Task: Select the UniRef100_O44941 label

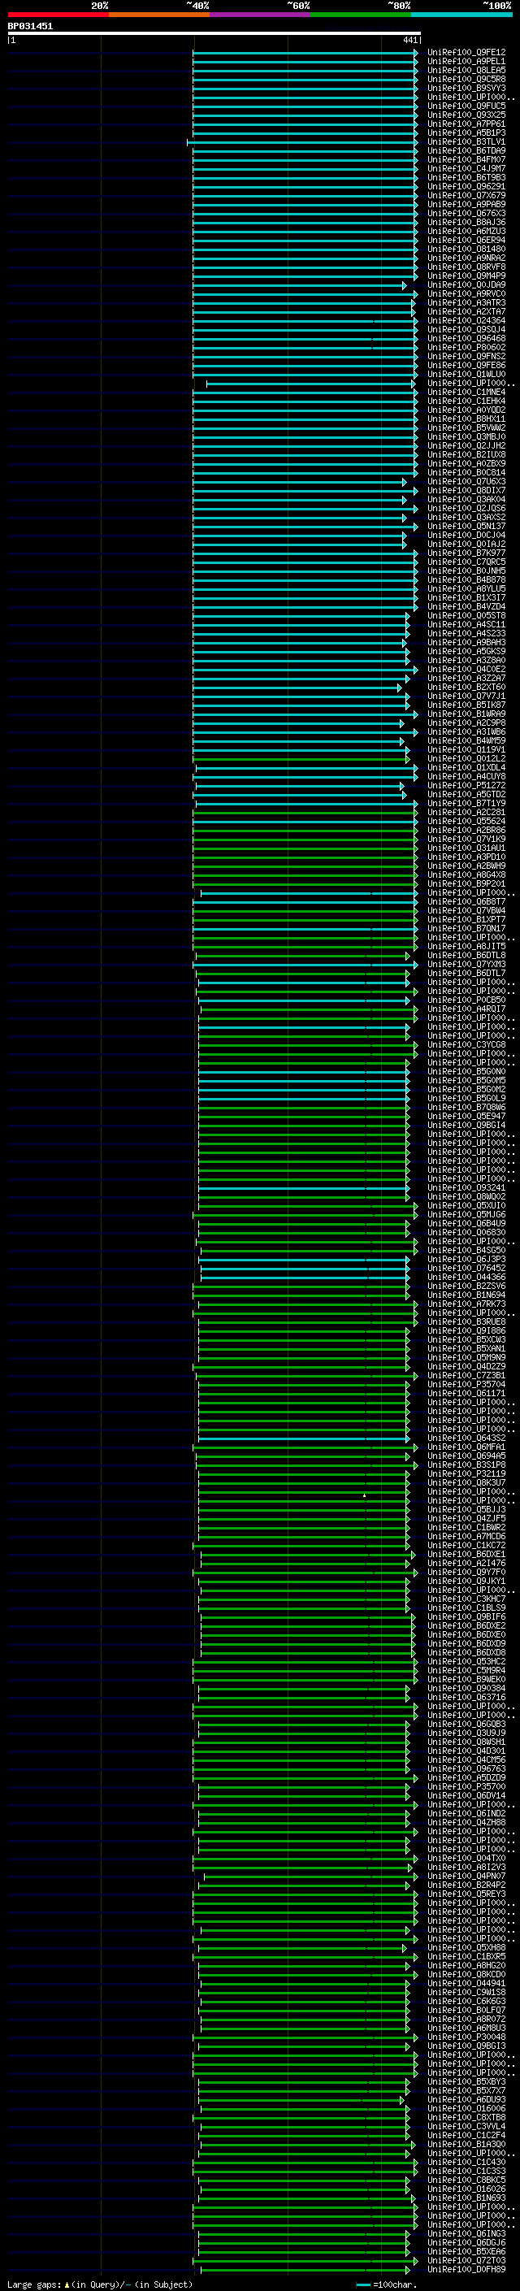Action: click(466, 1983)
